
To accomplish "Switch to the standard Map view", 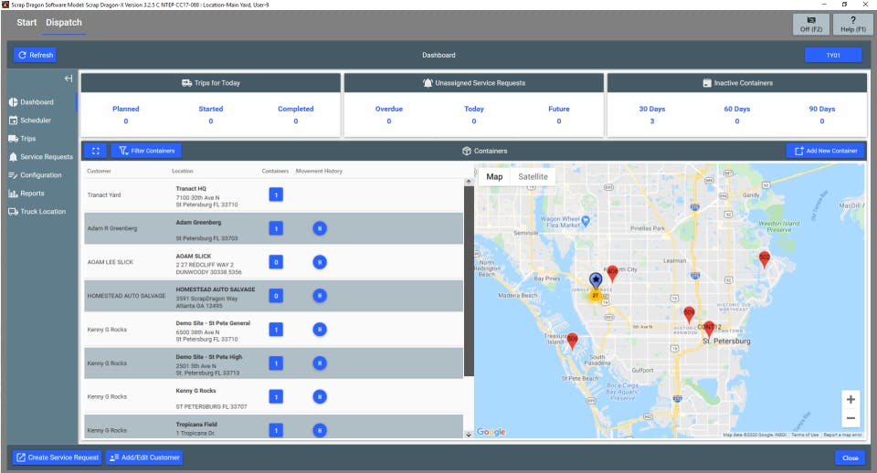I will (x=494, y=176).
